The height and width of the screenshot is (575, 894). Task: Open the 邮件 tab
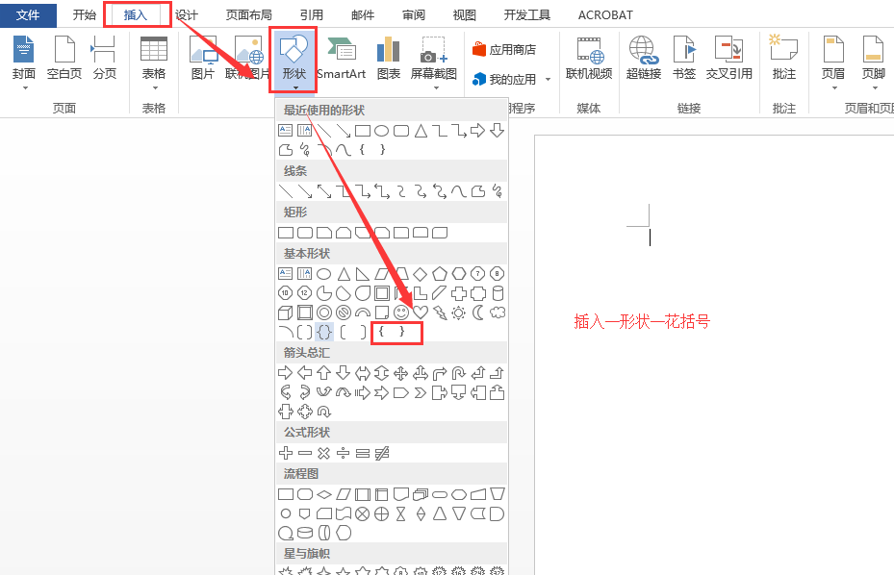[x=363, y=14]
